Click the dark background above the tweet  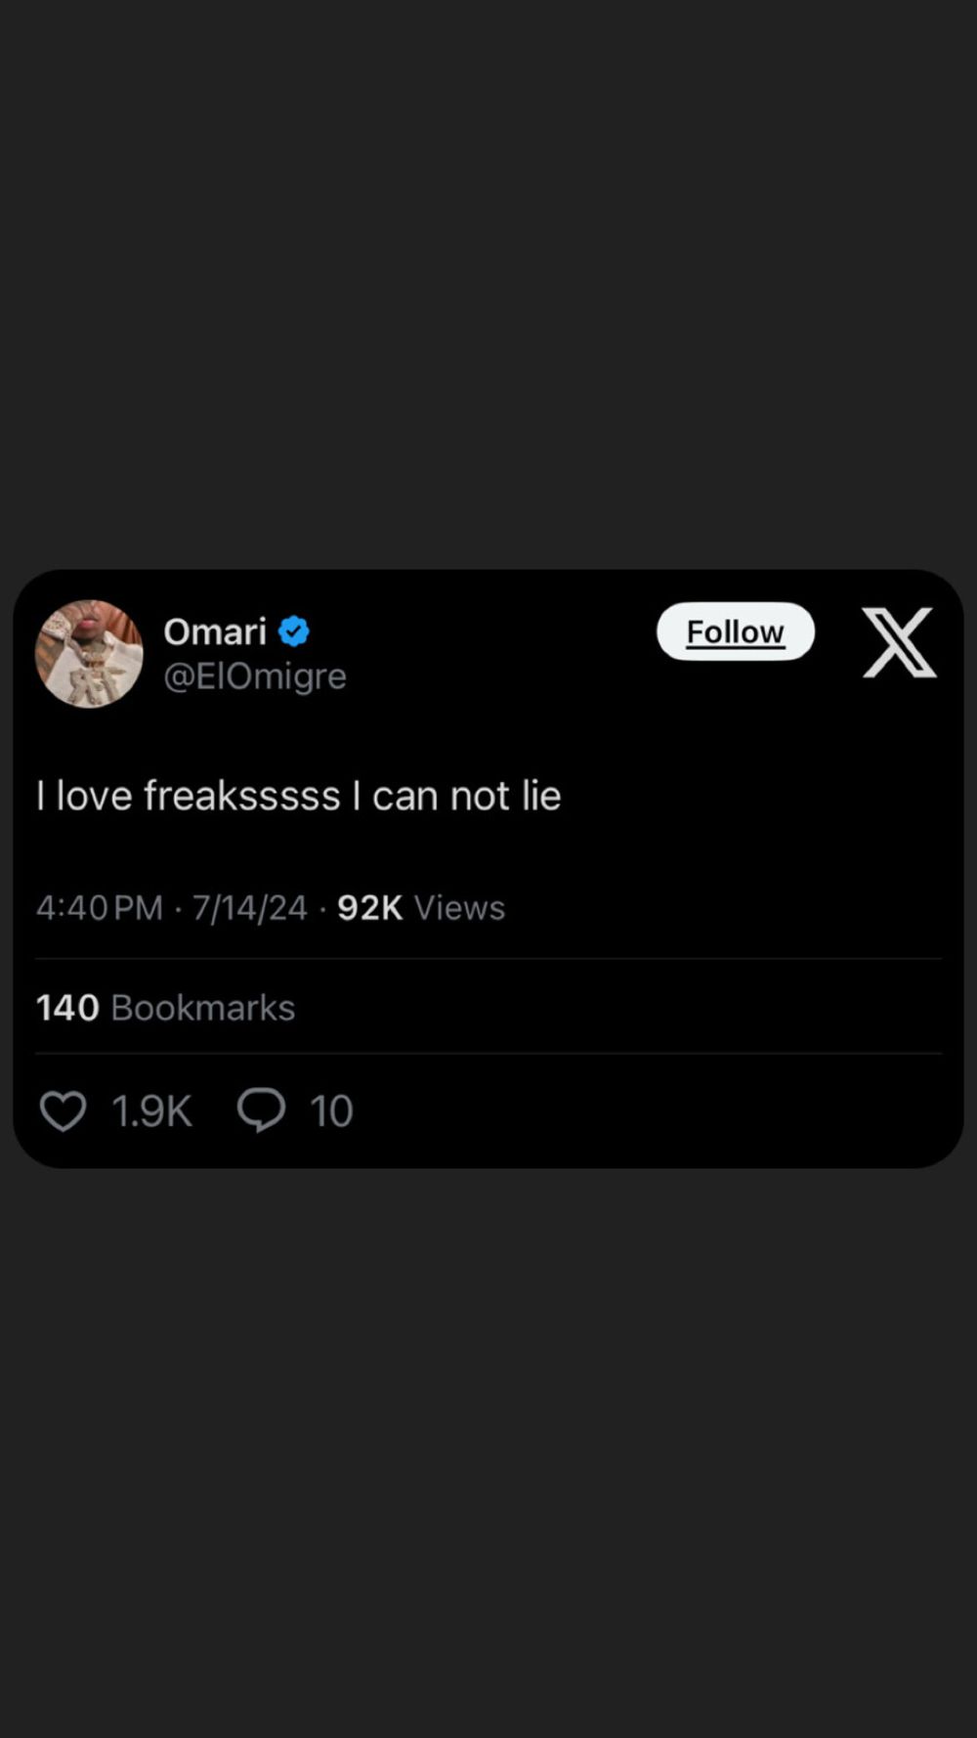pyautogui.click(x=488, y=283)
